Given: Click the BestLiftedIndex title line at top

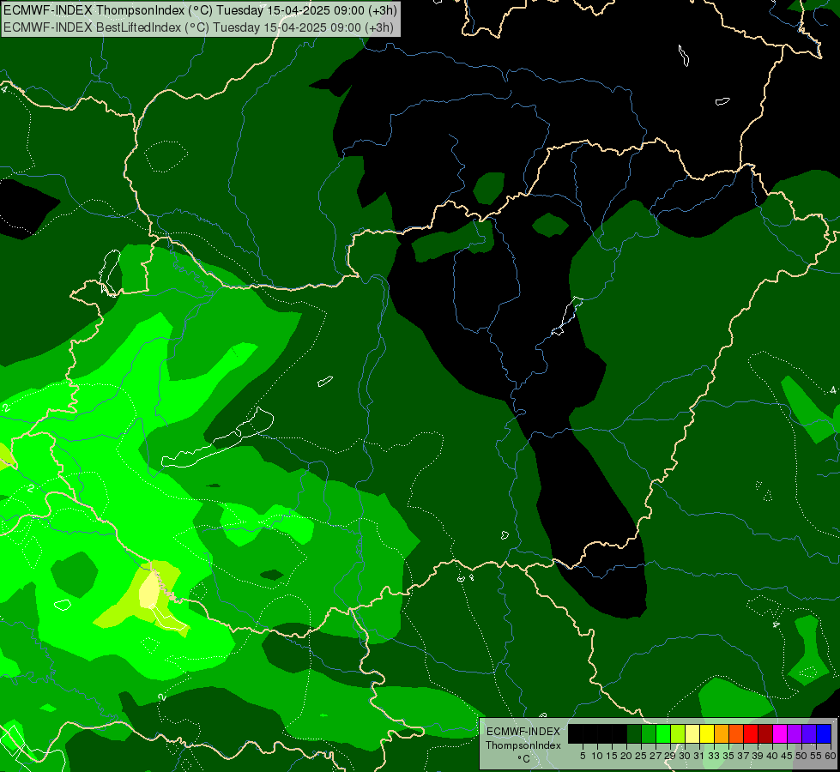Looking at the screenshot, I should pyautogui.click(x=199, y=27).
